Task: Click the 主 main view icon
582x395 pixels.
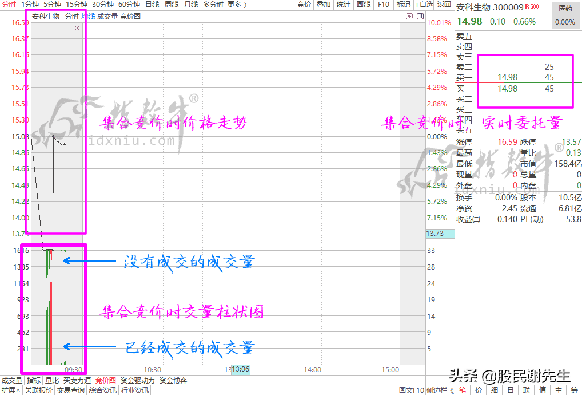Action: point(558,390)
